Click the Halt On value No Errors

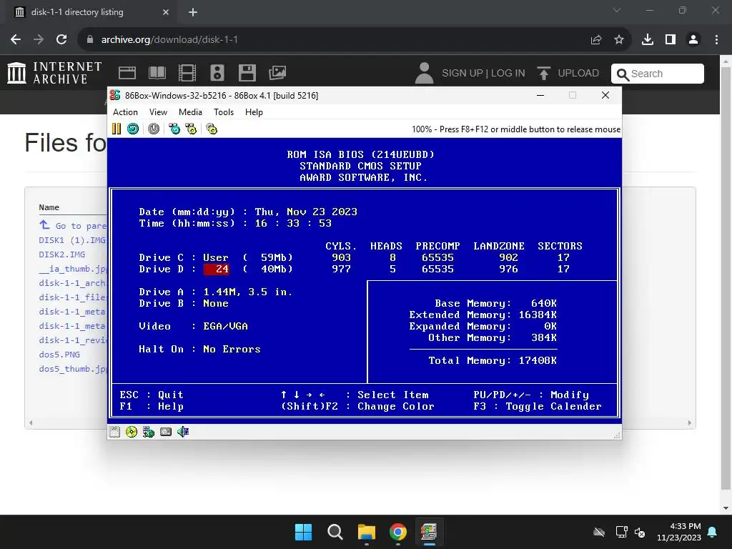pos(232,349)
